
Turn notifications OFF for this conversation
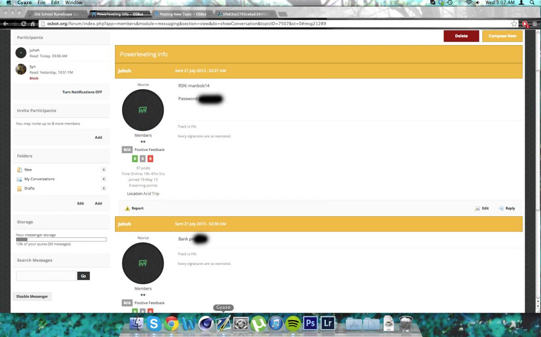(82, 92)
